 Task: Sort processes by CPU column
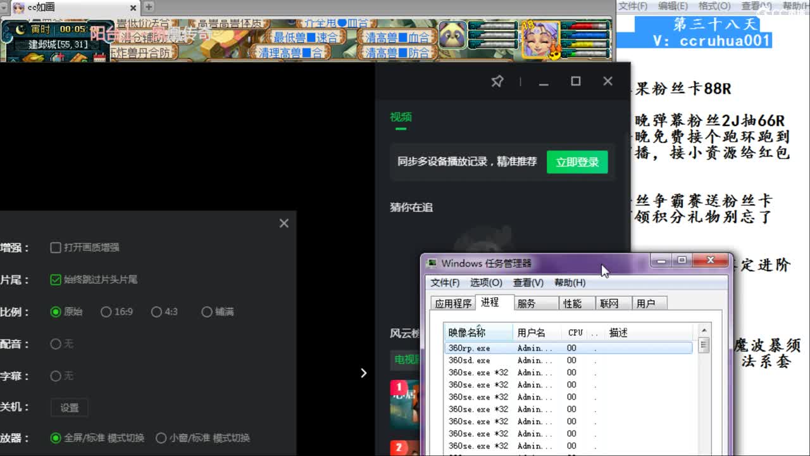coord(575,332)
